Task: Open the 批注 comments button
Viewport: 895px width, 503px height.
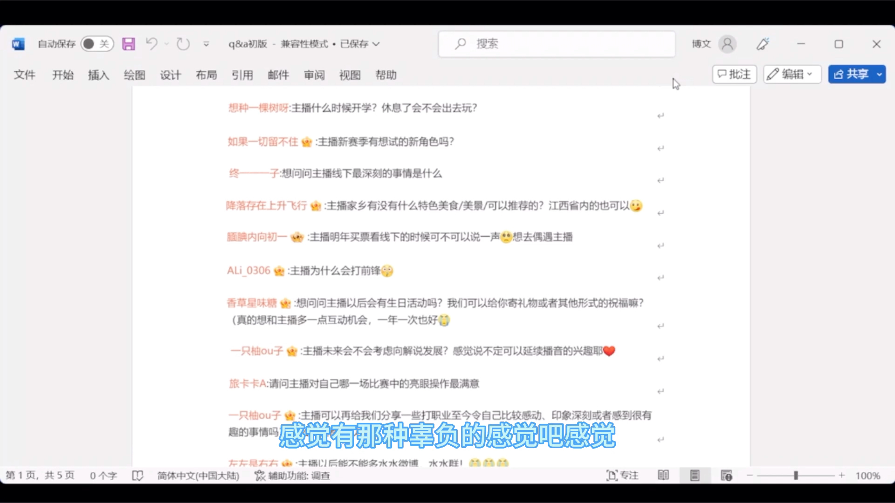Action: (x=734, y=74)
